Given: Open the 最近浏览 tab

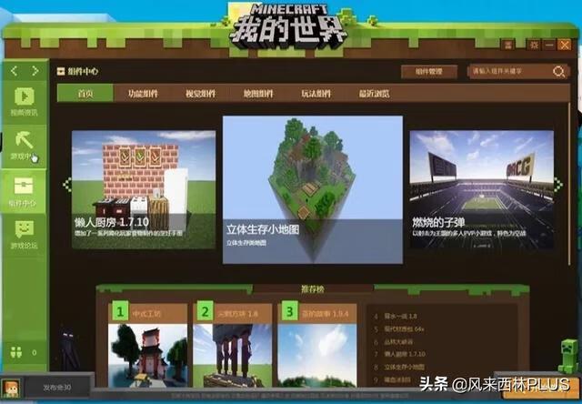Looking at the screenshot, I should [371, 93].
